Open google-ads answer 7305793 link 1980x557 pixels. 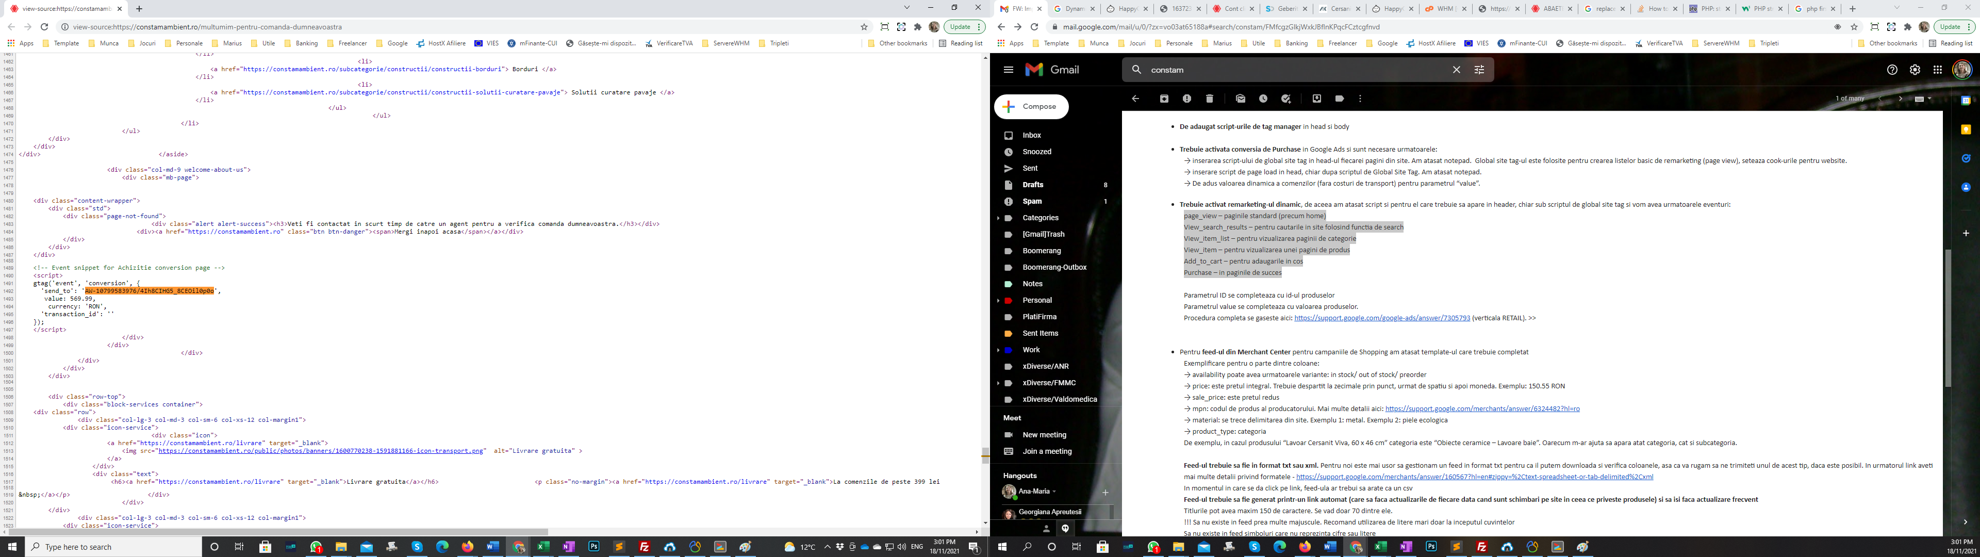[1382, 318]
